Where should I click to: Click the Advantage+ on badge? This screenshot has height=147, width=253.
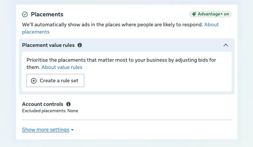(211, 14)
